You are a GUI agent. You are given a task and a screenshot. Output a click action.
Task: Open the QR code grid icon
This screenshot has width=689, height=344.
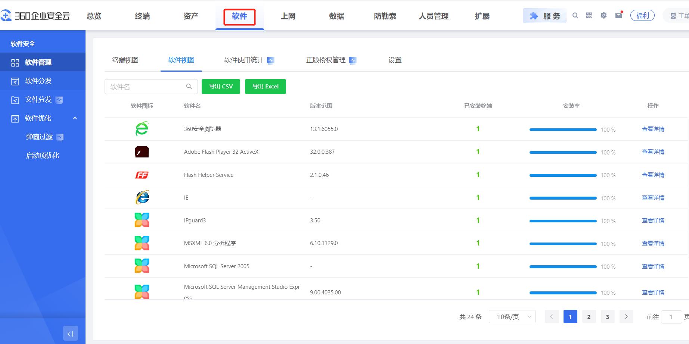589,15
